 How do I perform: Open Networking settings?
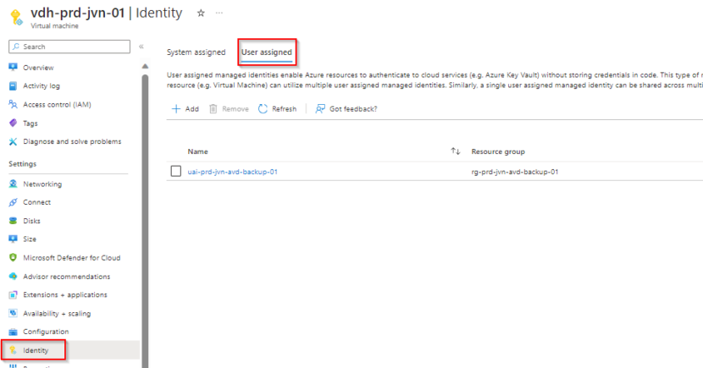pyautogui.click(x=42, y=184)
